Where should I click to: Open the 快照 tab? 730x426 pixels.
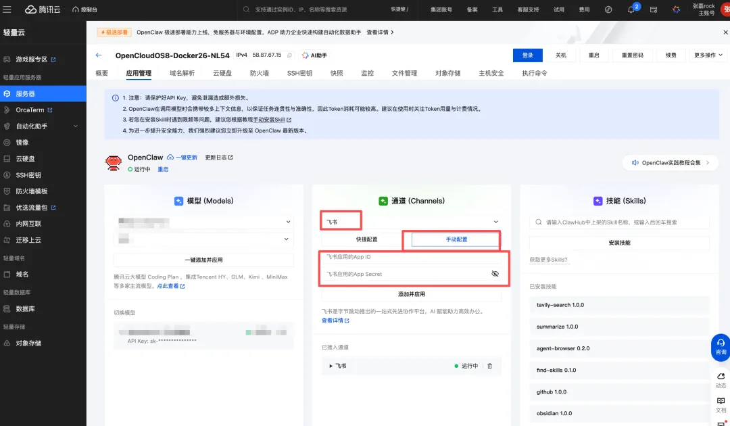coord(337,73)
